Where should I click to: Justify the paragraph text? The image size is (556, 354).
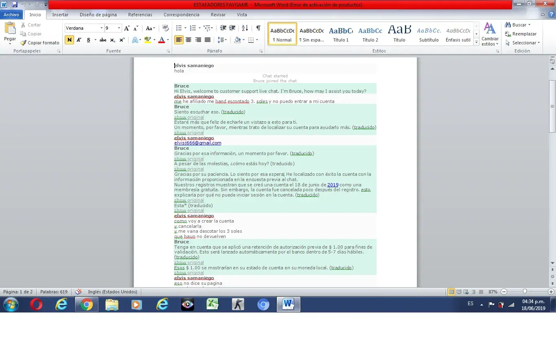coord(208,40)
